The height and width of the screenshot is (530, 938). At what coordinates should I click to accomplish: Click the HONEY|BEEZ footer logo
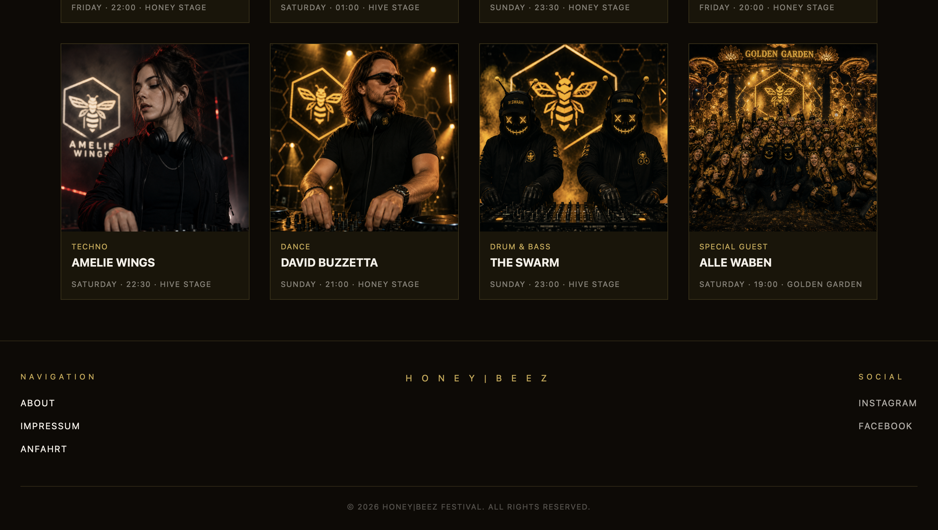click(x=477, y=378)
